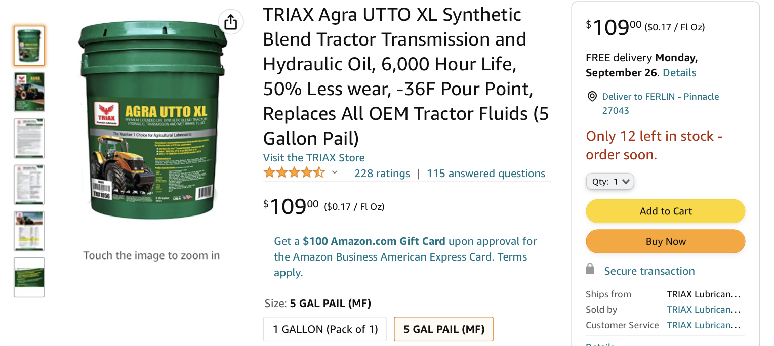
Task: Select the first green pail thumbnail
Action: coord(29,46)
